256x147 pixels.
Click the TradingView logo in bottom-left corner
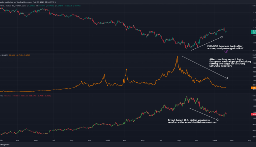[5, 144]
